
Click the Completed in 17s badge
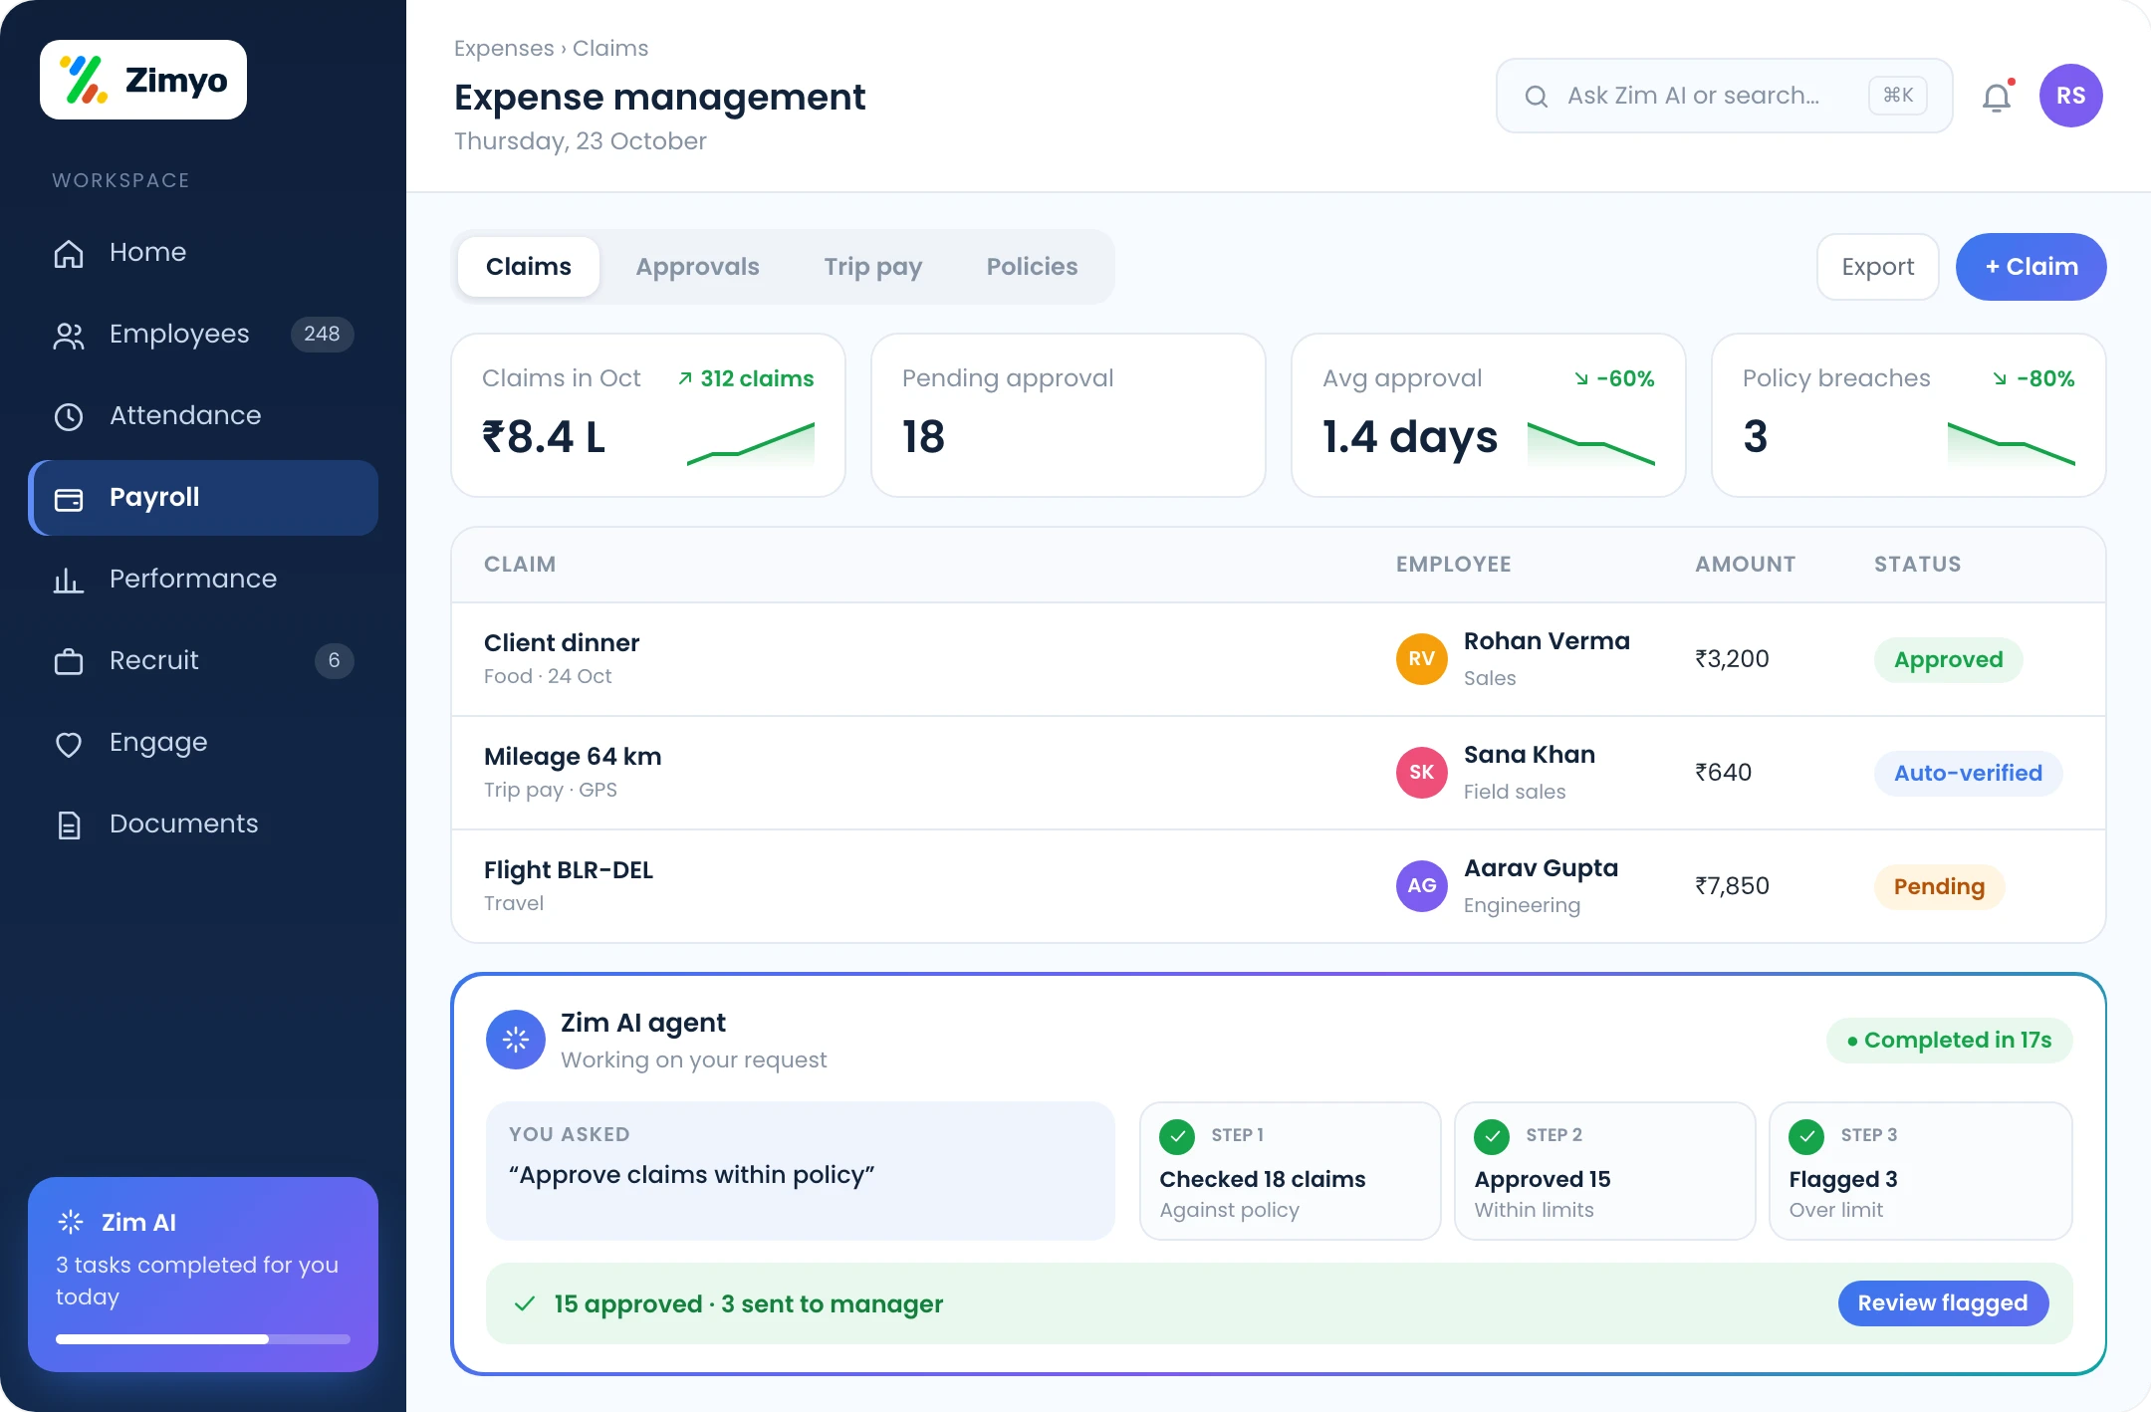tap(1950, 1040)
